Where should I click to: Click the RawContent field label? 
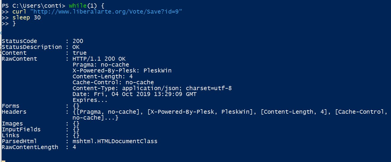[19, 59]
